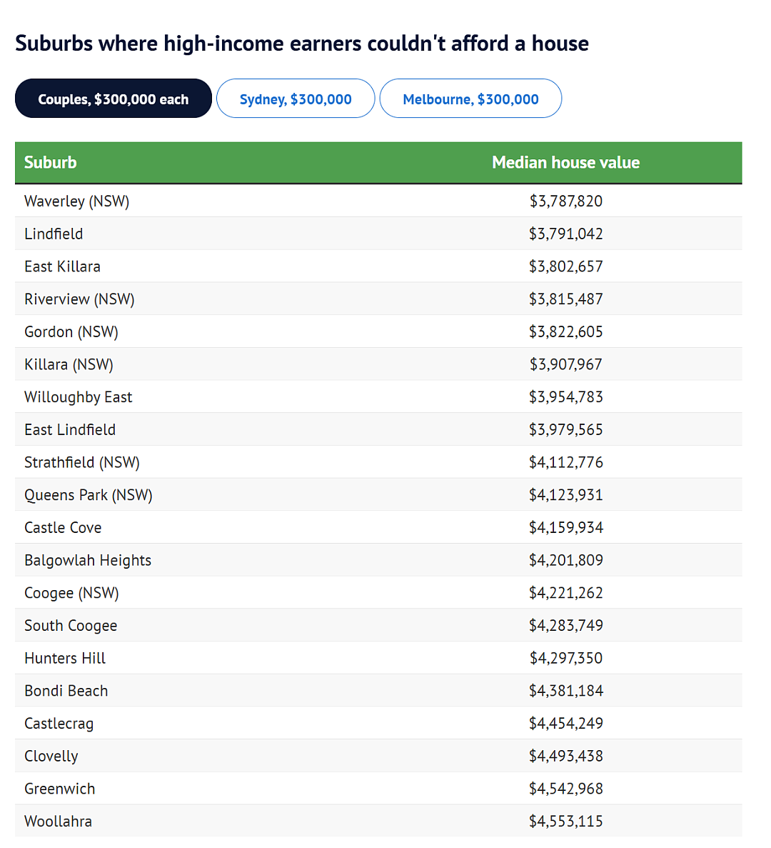This screenshot has width=771, height=848.
Task: Click the Lindfield suburb name
Action: tap(54, 234)
